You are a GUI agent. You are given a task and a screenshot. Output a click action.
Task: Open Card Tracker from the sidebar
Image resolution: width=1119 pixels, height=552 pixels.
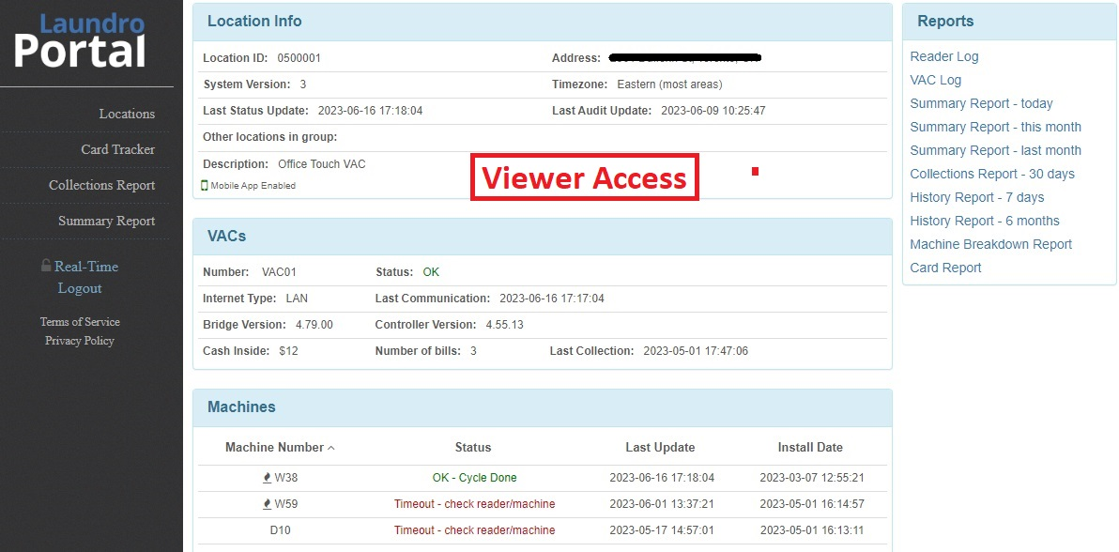pyautogui.click(x=117, y=149)
